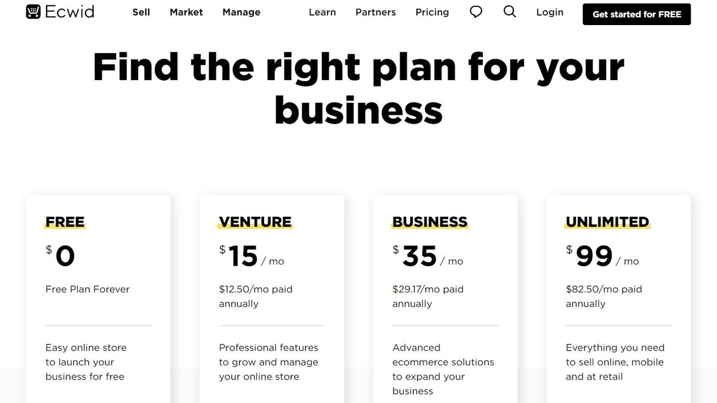The image size is (717, 403).
Task: Click the Ecwid shopping cart logo icon
Action: [x=33, y=12]
